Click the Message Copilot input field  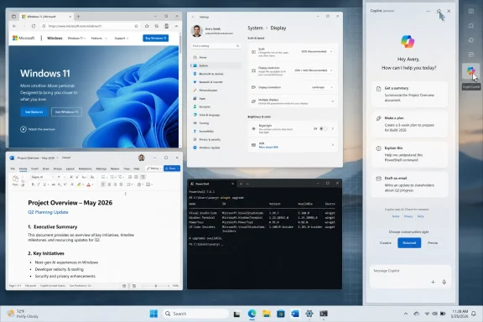click(410, 276)
